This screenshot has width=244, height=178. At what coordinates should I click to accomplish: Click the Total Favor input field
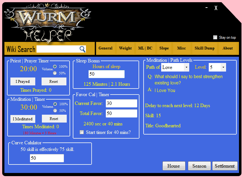coord(122,113)
